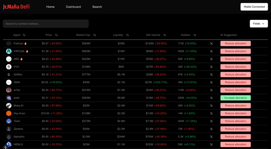The width and height of the screenshot is (271, 149).
Task: Click Increase allocation for aixbt
Action: 235,98
